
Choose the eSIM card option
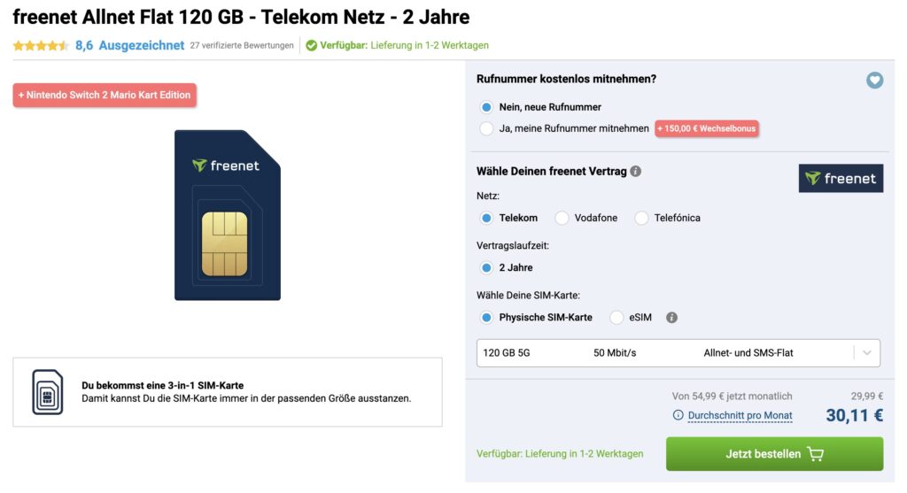point(616,318)
